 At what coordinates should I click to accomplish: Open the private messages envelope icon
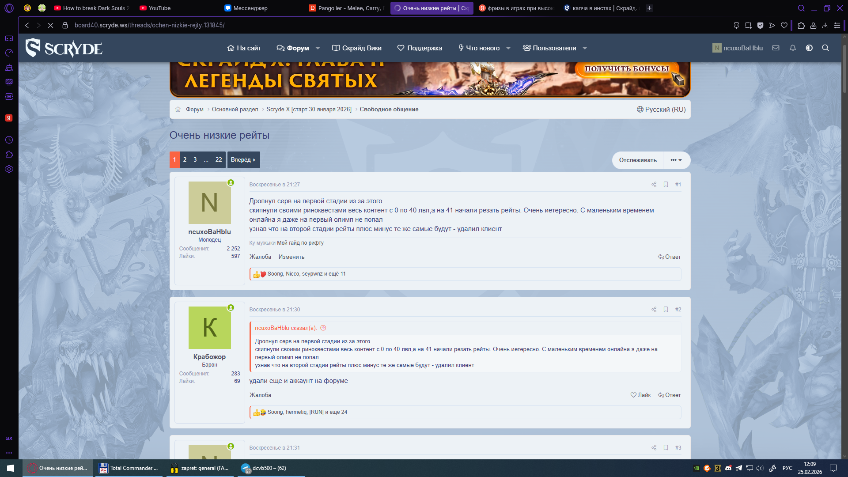(x=776, y=48)
